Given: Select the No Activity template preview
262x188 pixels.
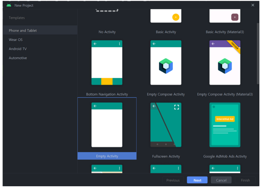Looking at the screenshot, I should pyautogui.click(x=107, y=10).
